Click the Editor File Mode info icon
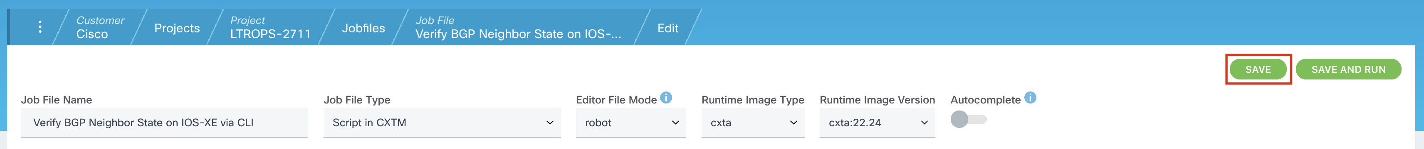Screen dimensions: 1424x149 click(x=666, y=98)
